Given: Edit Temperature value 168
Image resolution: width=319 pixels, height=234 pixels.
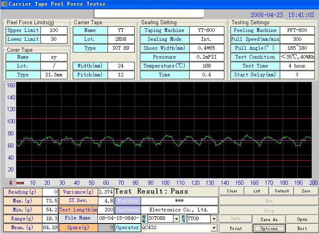Looking at the screenshot, I should [207, 66].
